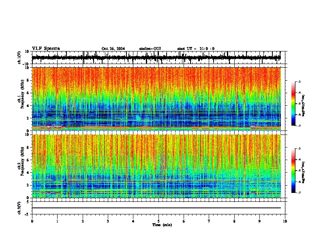Viewport: 321px width, 248px height.
Task: Click tick label "4" on the Time axis
Action: [133, 221]
